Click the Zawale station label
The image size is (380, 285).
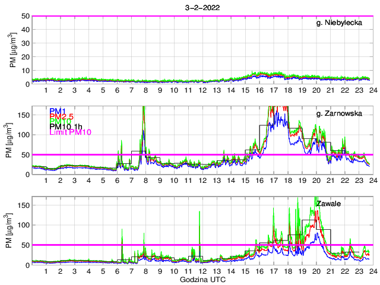coord(329,203)
